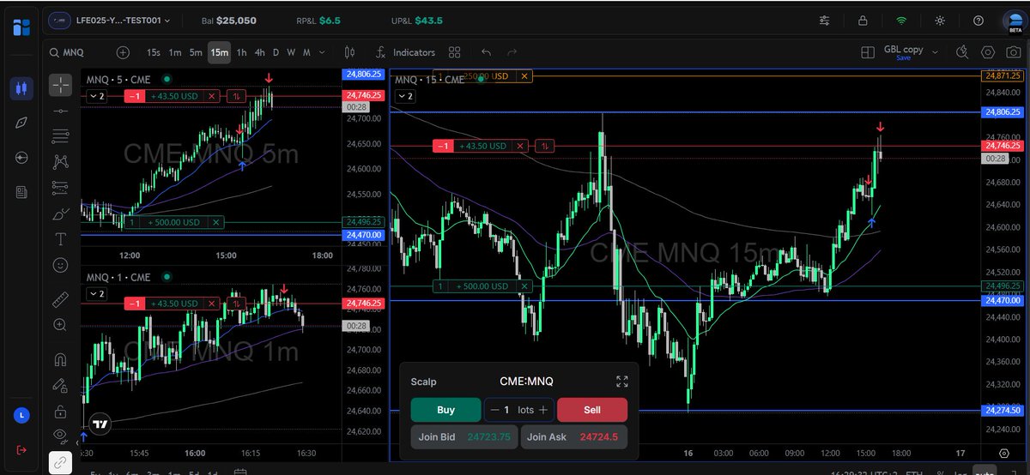Screen dimensions: 1030x475
Task: Open chart settings gear on price axis
Action: point(1004,453)
